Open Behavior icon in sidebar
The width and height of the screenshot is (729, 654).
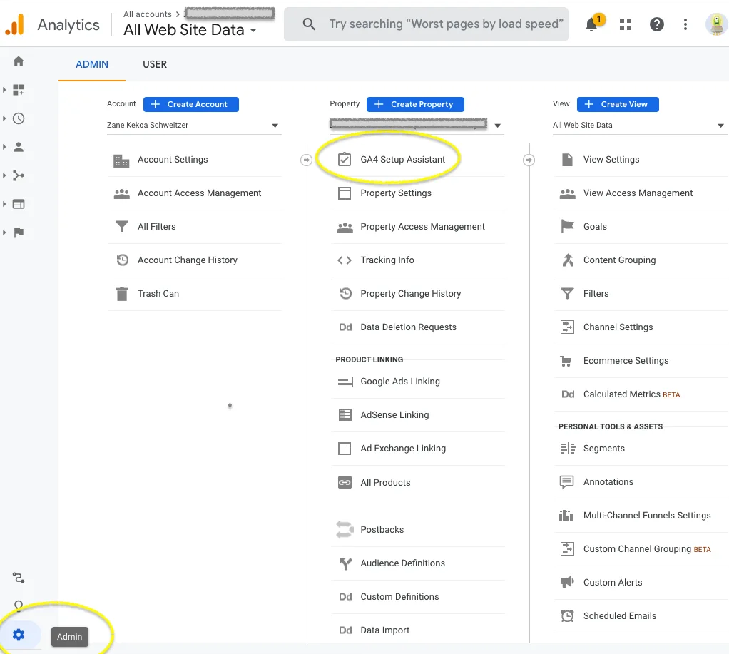19,204
